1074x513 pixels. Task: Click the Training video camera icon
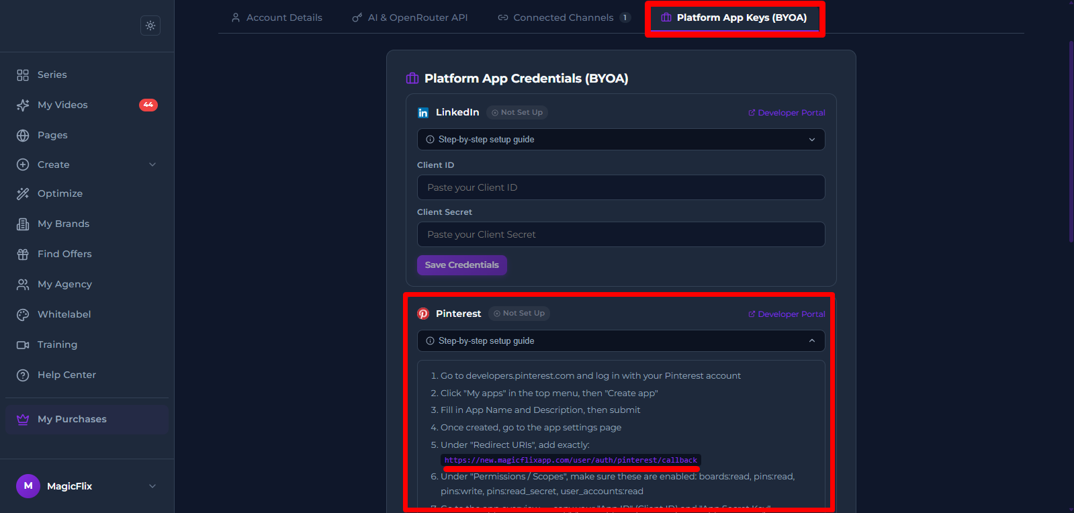click(x=23, y=344)
